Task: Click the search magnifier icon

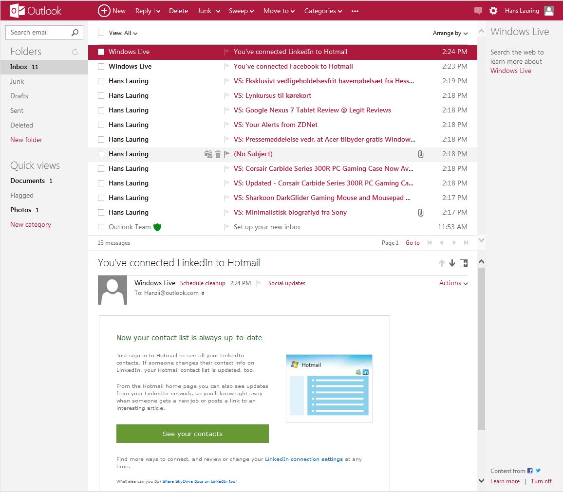Action: click(x=75, y=33)
